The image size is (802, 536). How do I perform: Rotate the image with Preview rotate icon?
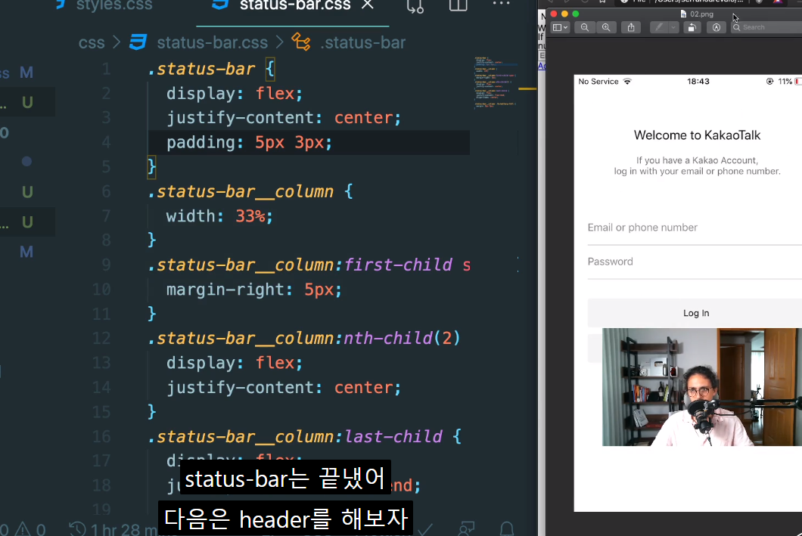point(692,27)
